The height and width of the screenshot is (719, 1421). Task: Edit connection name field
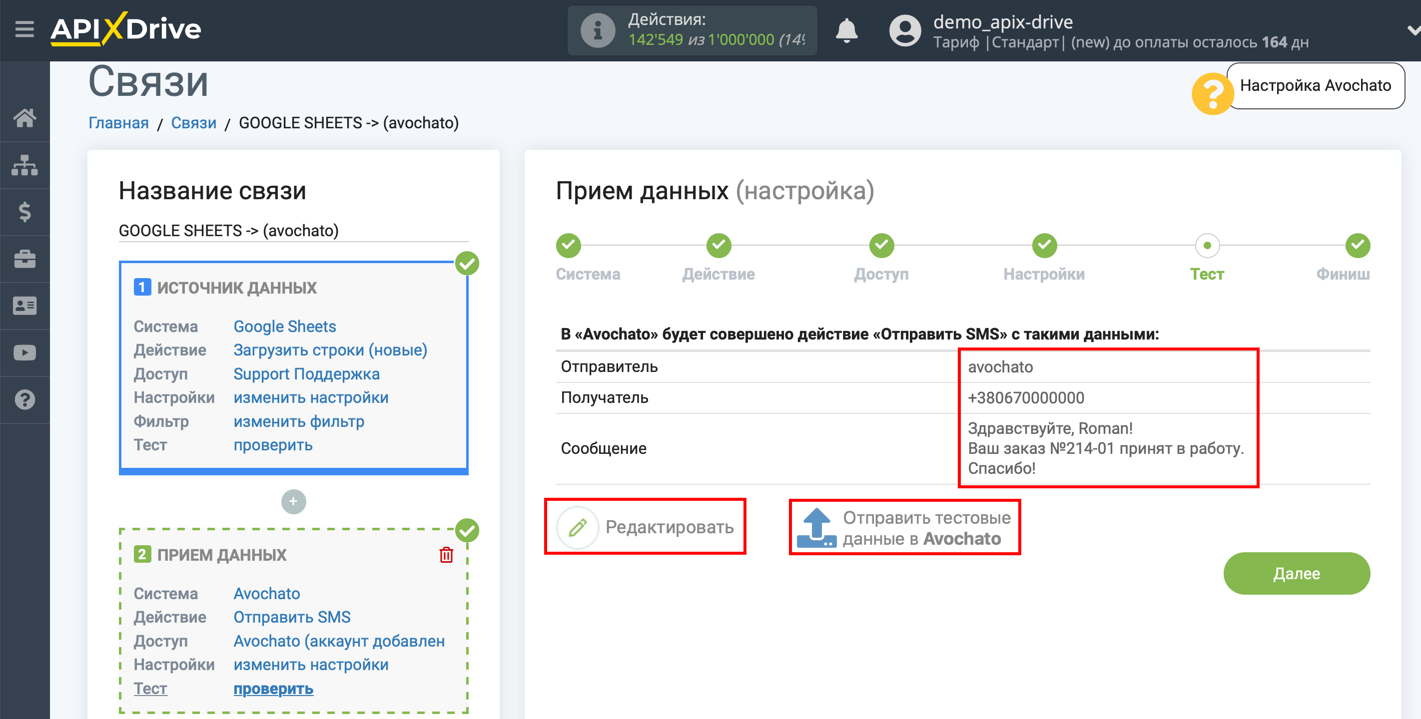coord(293,231)
